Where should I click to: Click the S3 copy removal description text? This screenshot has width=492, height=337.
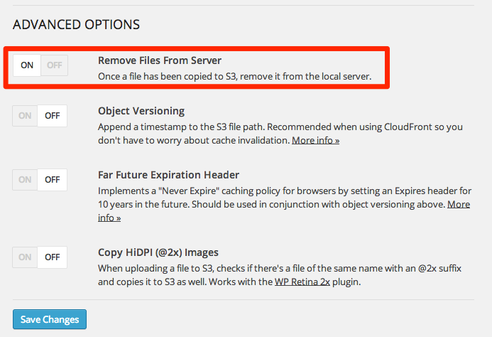pyautogui.click(x=235, y=76)
